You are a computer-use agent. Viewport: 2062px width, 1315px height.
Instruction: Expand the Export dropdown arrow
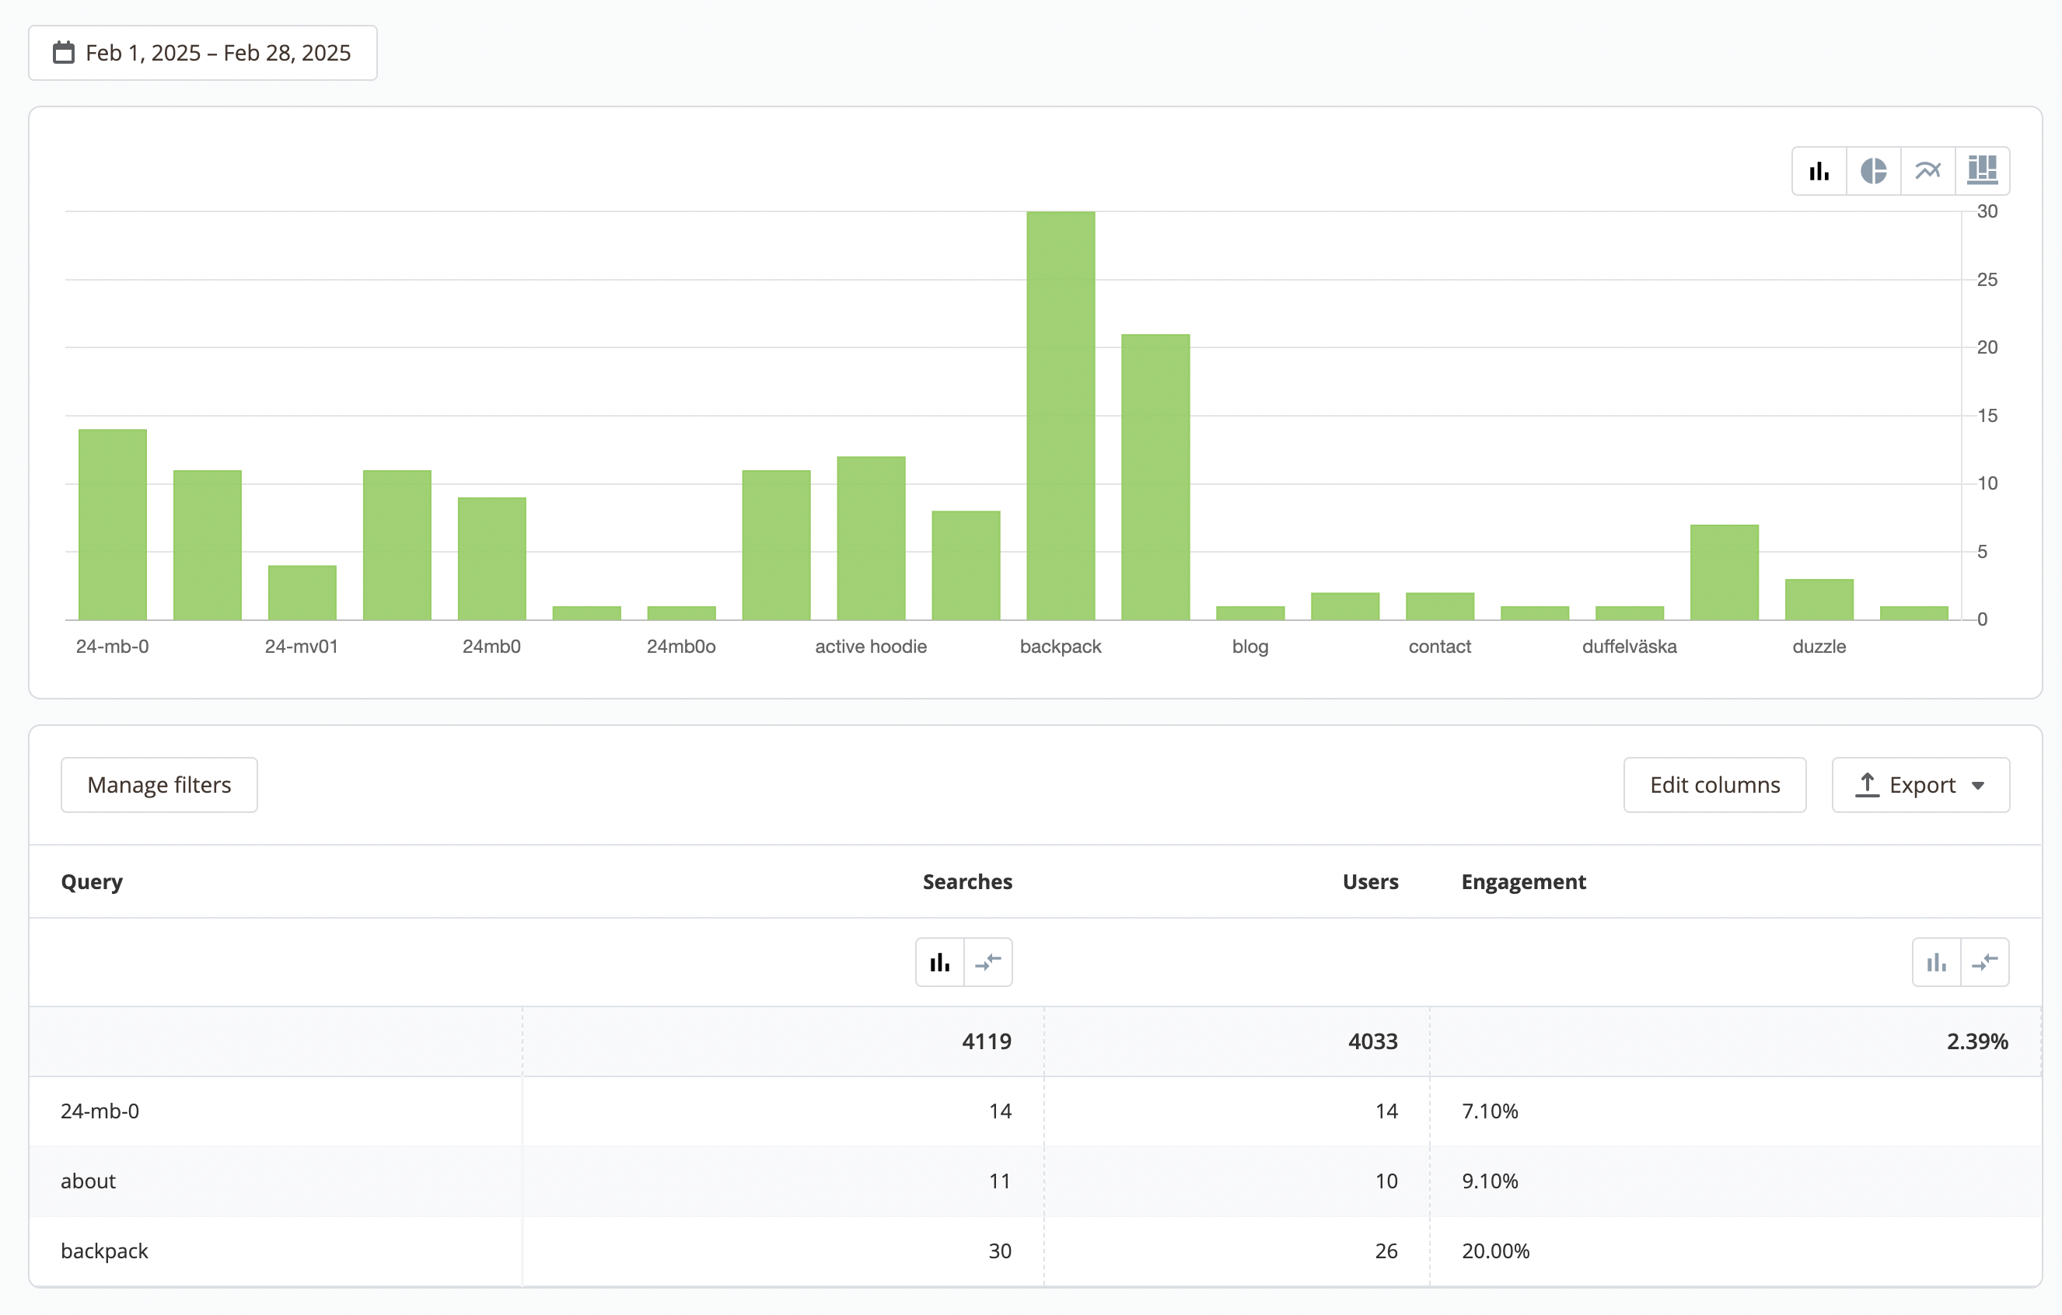1978,786
